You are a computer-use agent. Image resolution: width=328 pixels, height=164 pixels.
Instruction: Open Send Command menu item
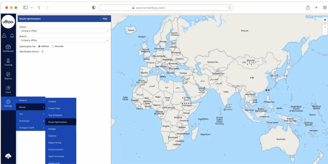61,156
